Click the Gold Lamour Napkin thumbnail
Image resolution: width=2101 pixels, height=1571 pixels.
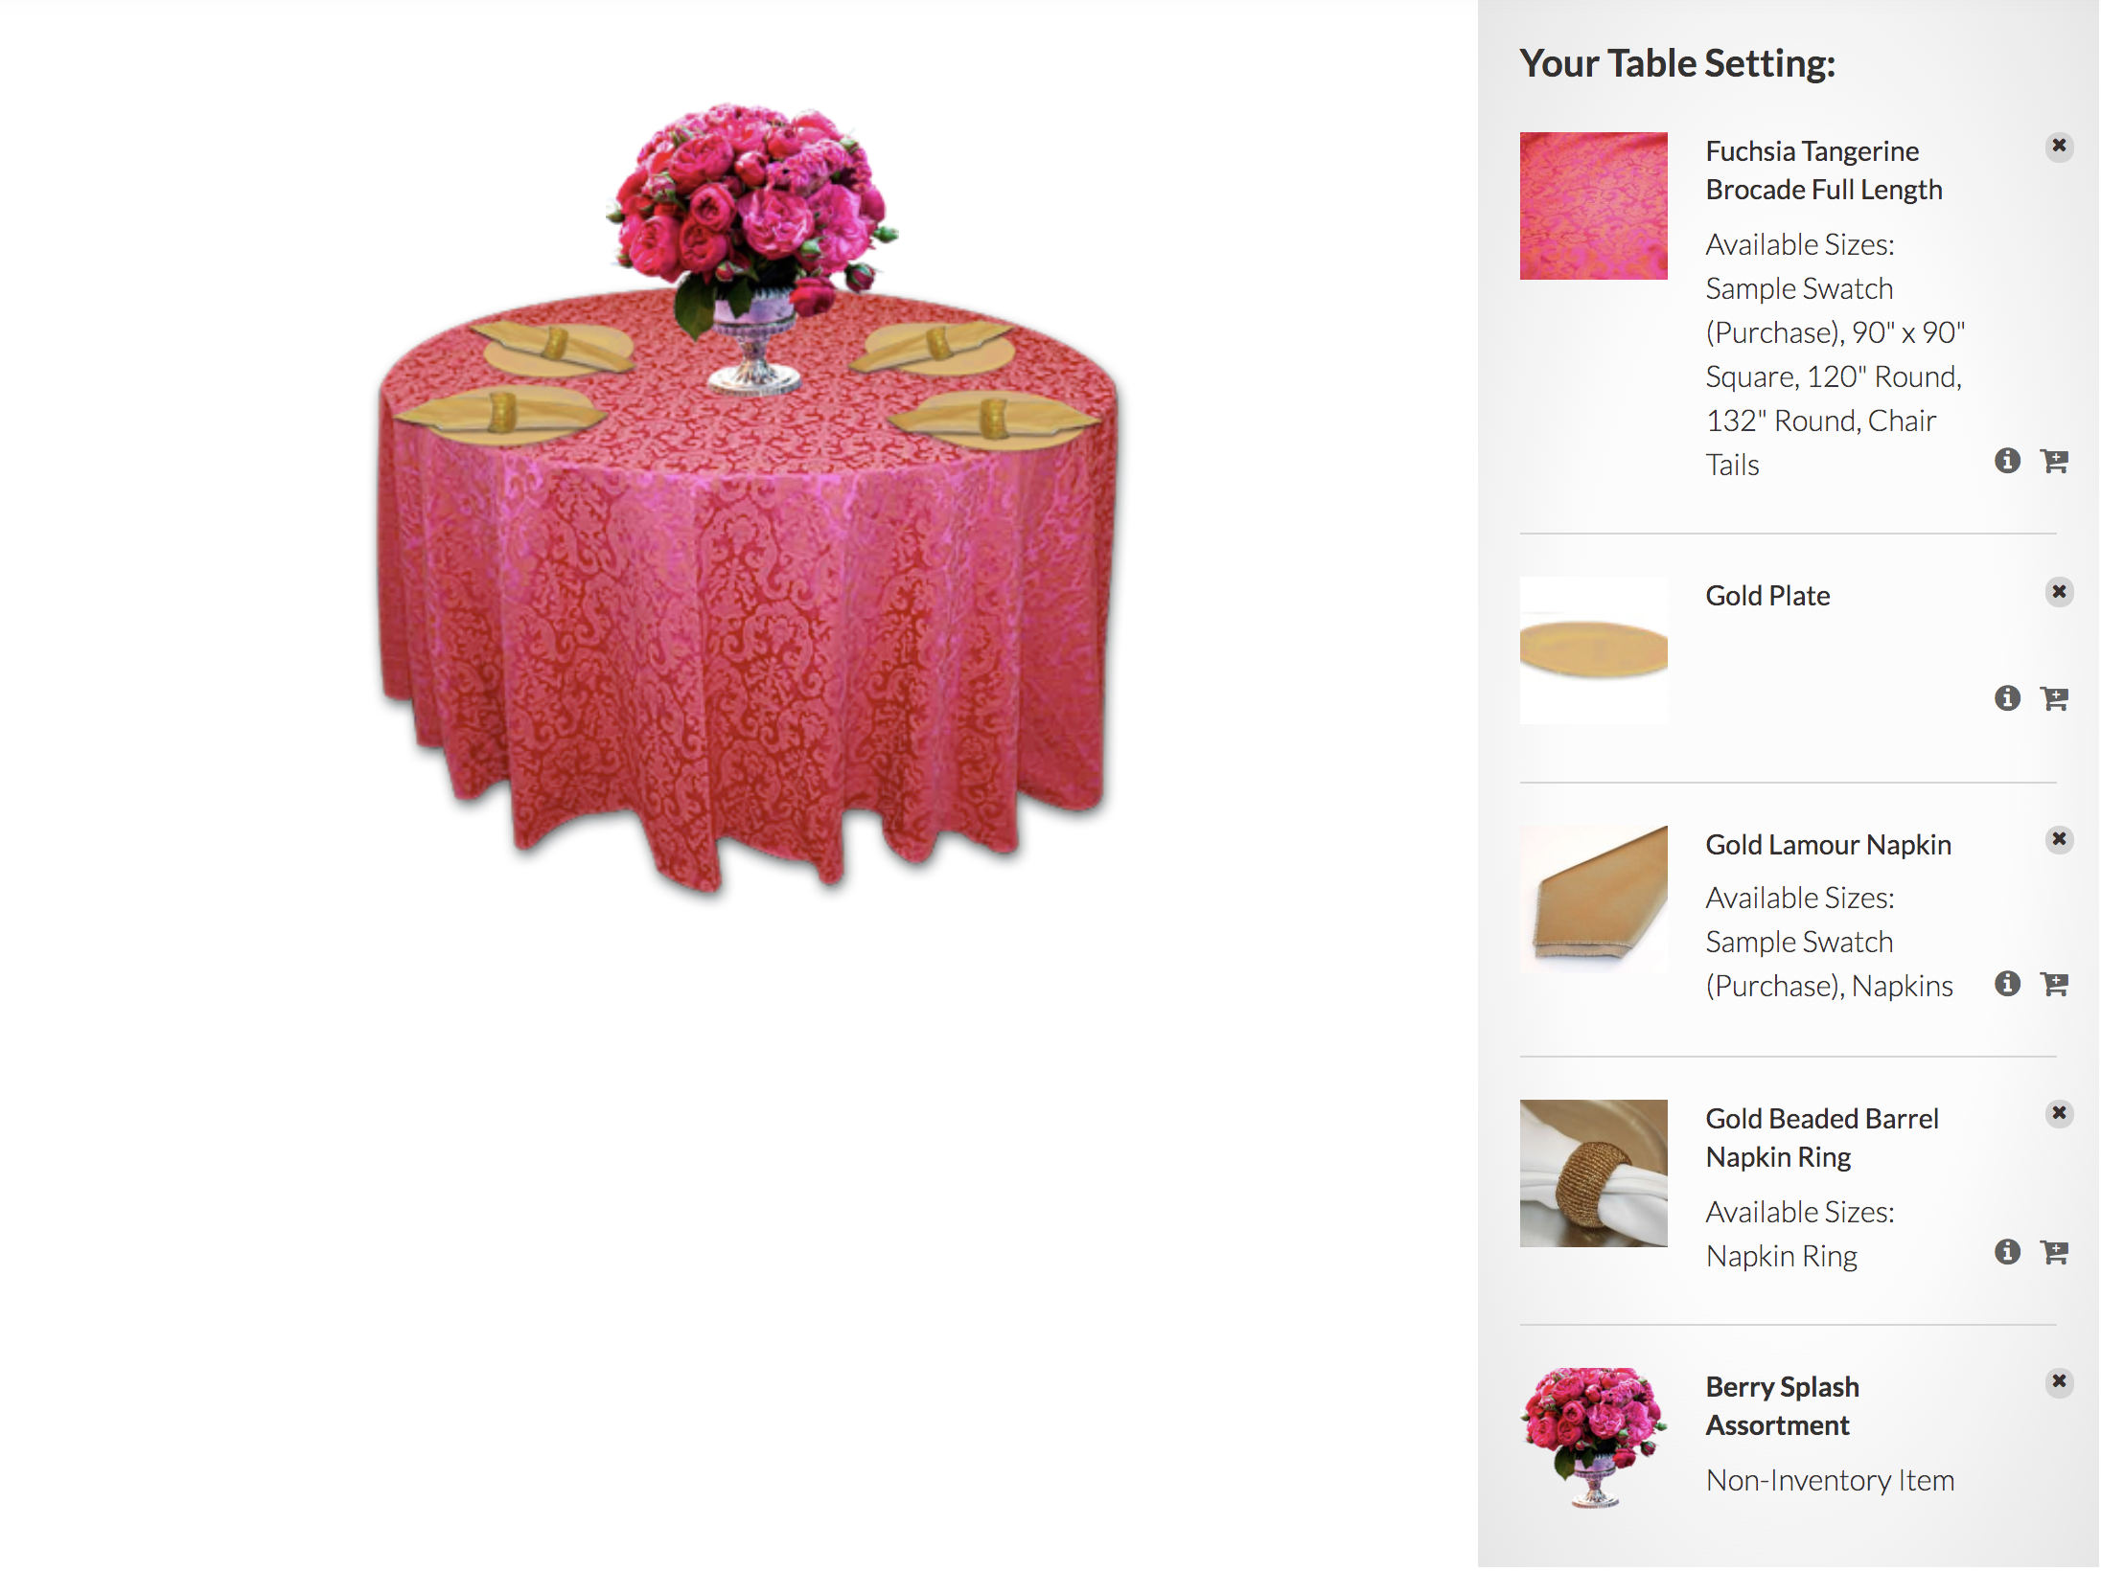click(1593, 899)
